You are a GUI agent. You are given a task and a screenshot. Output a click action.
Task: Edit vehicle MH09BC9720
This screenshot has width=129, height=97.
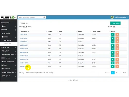click(112, 63)
